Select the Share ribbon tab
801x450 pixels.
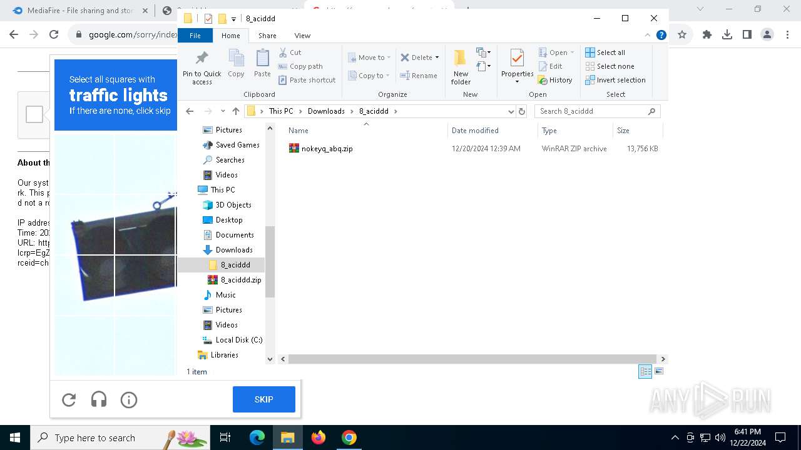coord(267,36)
